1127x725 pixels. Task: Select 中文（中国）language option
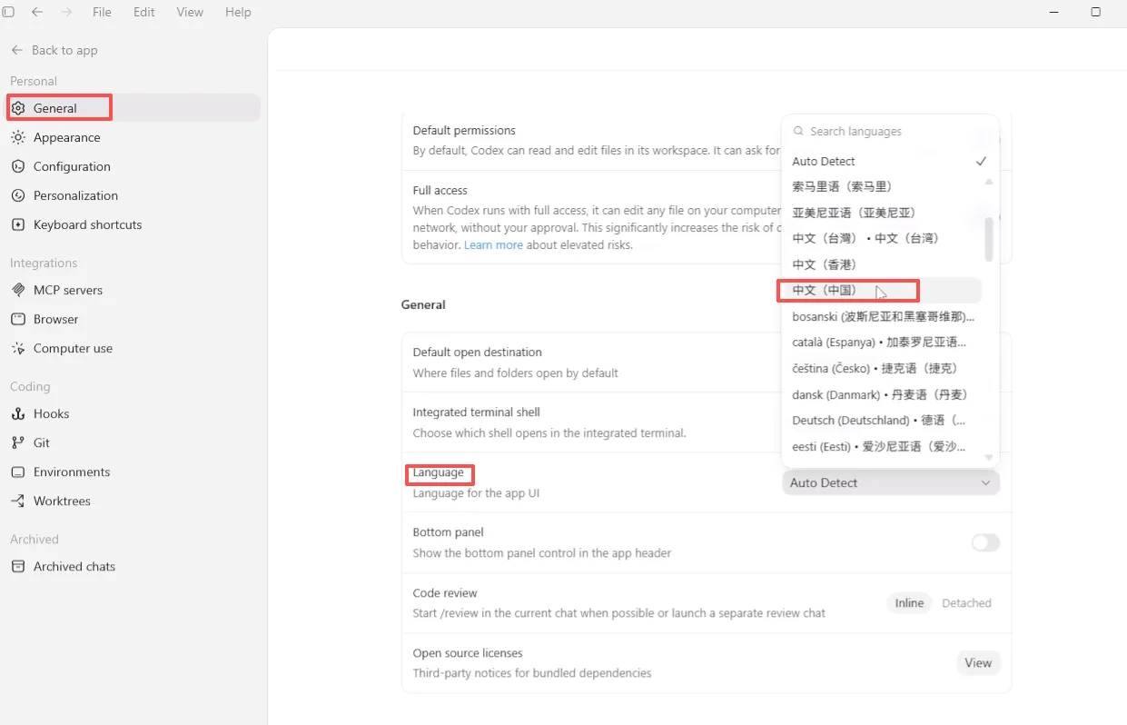[x=883, y=291]
